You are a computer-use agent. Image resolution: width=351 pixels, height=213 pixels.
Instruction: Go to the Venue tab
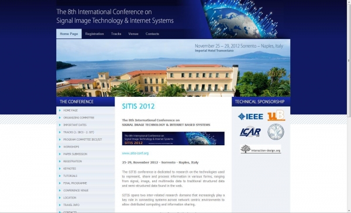click(133, 34)
